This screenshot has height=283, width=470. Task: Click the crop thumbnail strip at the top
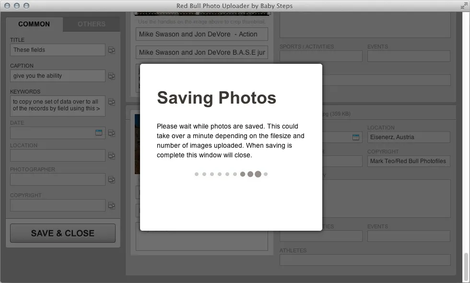point(202,13)
